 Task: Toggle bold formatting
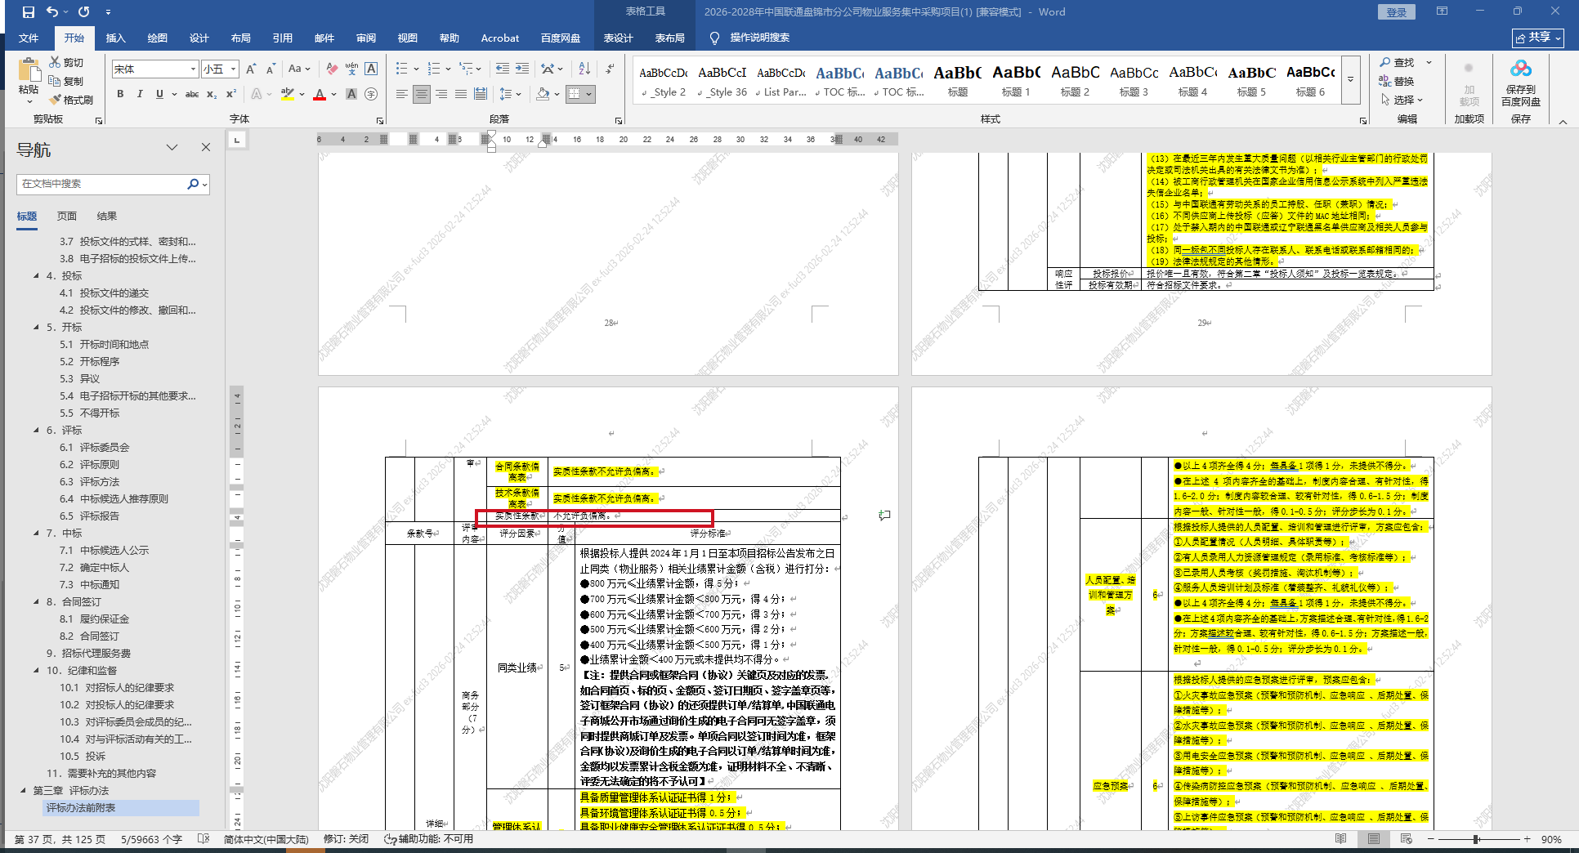(x=120, y=95)
